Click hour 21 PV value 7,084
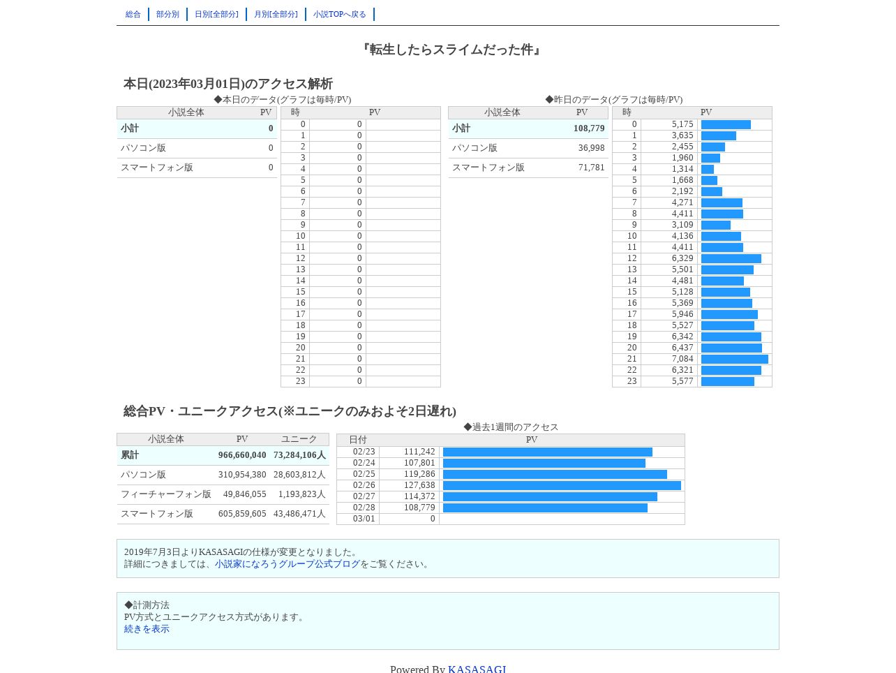896x673 pixels. click(x=682, y=359)
